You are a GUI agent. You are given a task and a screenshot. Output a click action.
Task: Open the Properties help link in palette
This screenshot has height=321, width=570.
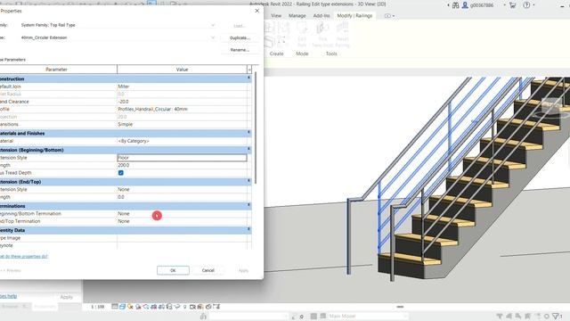pos(8,296)
